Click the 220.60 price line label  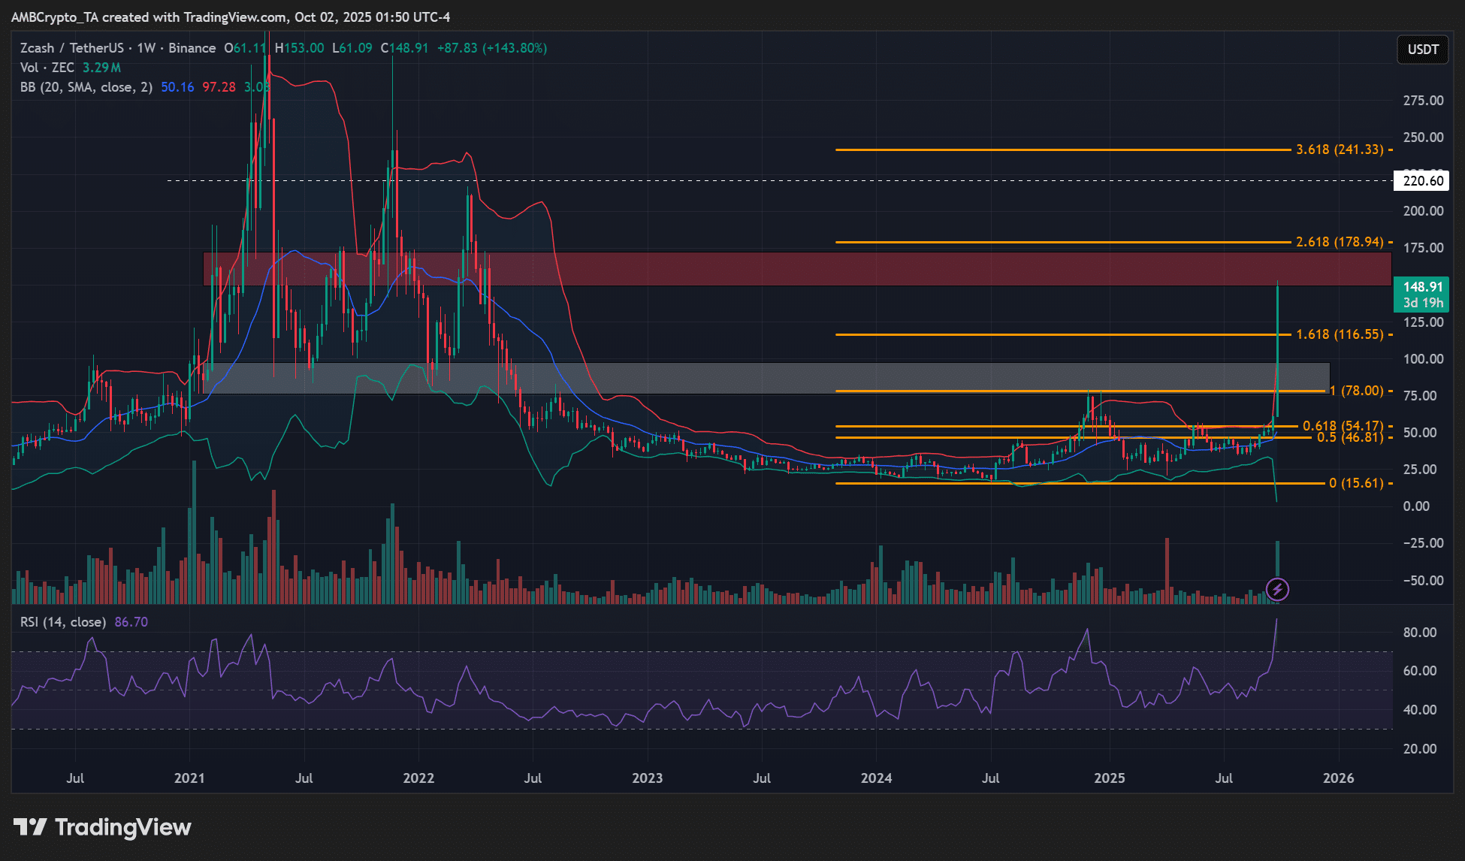(x=1422, y=181)
